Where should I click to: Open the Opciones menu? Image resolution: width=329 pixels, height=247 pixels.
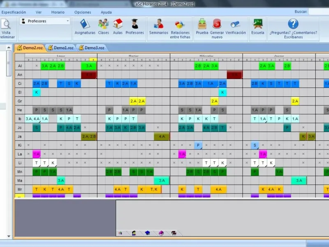pos(83,12)
